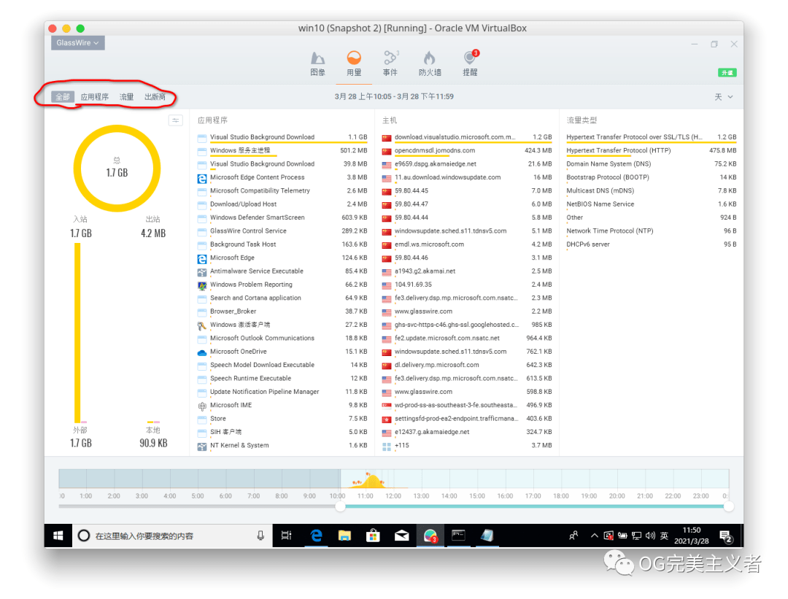788x599 pixels.
Task: Click Microsoft OneDrive cloud icon
Action: (202, 352)
